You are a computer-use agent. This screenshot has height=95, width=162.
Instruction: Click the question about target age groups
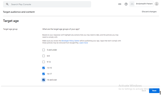(x=61, y=29)
